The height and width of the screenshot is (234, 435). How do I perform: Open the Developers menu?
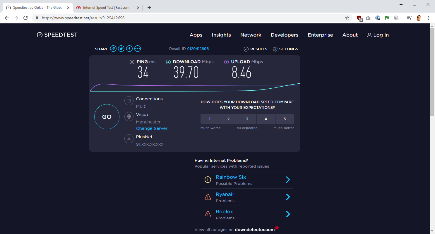click(285, 35)
